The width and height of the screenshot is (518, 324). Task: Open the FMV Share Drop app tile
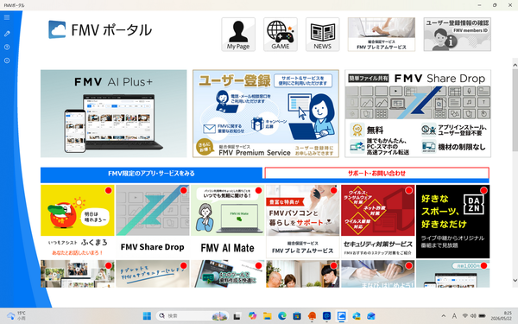[x=152, y=221]
